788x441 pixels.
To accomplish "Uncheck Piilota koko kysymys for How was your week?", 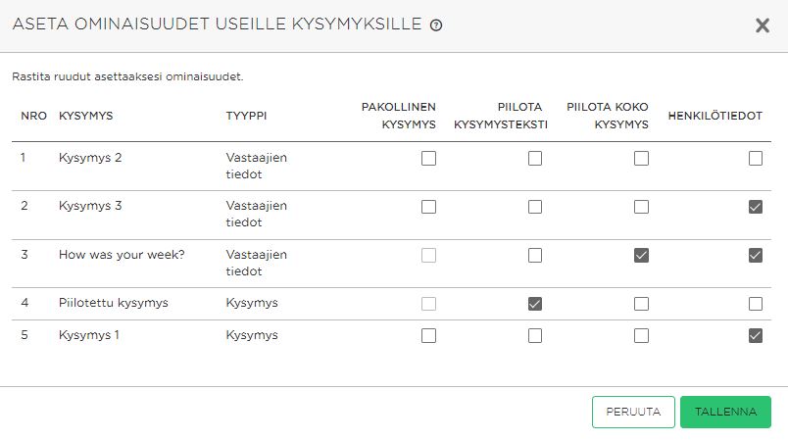I will point(641,255).
